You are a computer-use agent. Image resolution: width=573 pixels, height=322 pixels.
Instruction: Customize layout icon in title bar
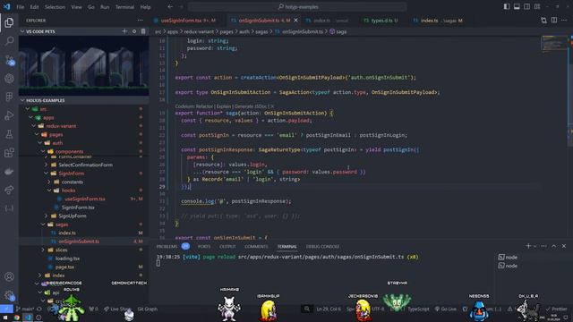coord(537,6)
